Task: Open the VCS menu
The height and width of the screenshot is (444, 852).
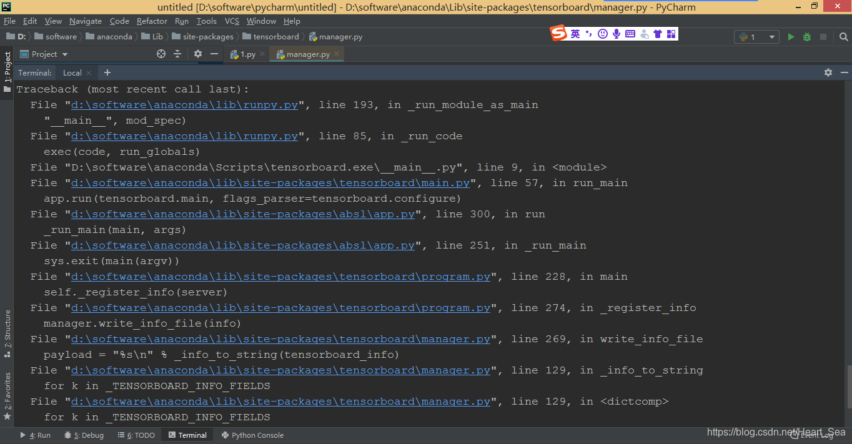Action: pos(232,21)
